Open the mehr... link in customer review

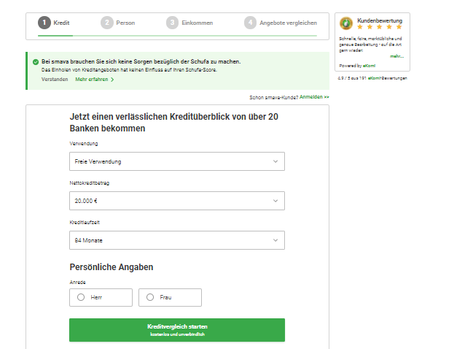(x=396, y=56)
